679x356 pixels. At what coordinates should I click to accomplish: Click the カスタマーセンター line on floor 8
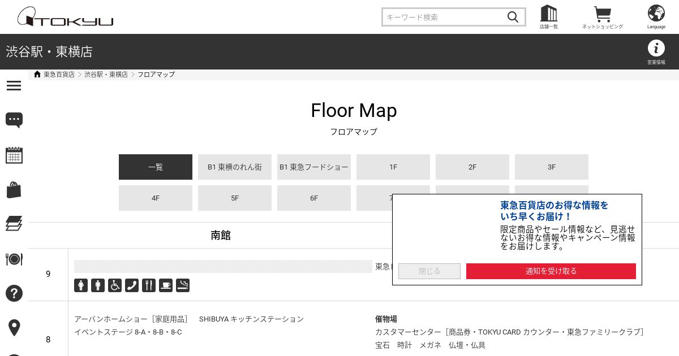point(509,332)
